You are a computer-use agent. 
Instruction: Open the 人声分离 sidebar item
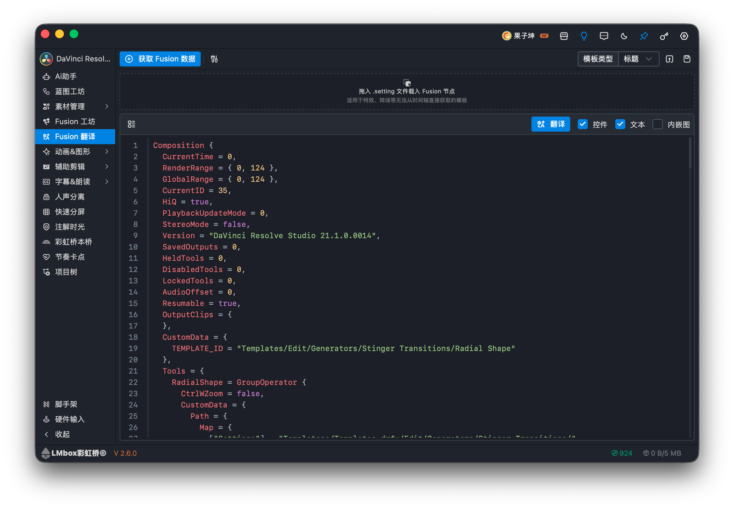(75, 196)
